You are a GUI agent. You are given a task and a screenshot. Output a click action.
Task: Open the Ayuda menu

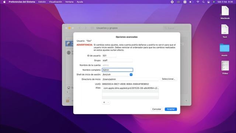click(x=80, y=2)
